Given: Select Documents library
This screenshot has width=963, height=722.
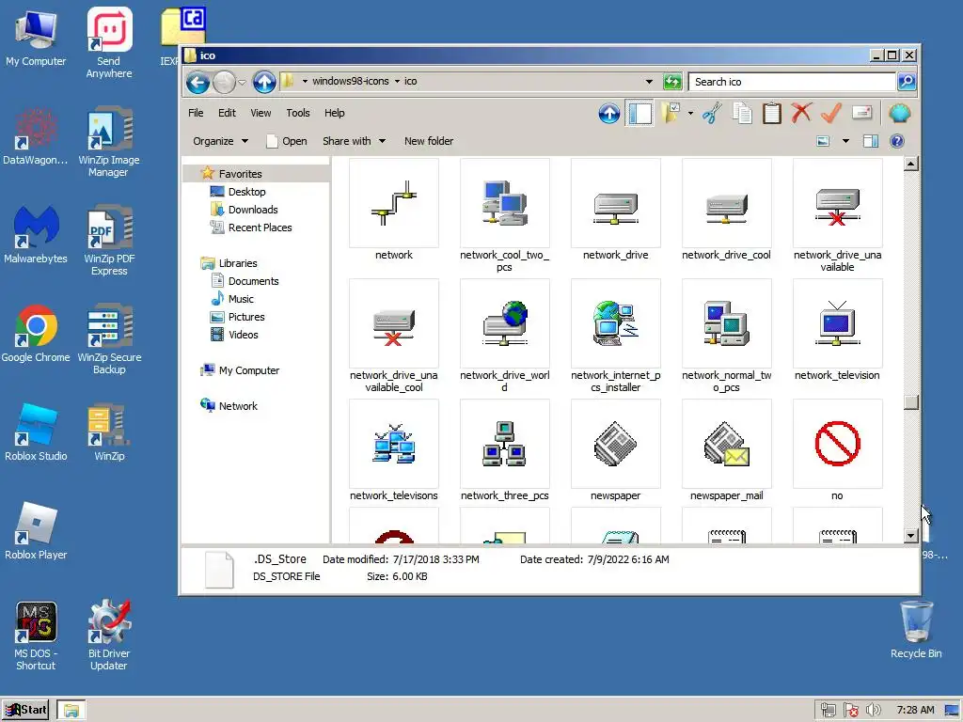Looking at the screenshot, I should [252, 281].
